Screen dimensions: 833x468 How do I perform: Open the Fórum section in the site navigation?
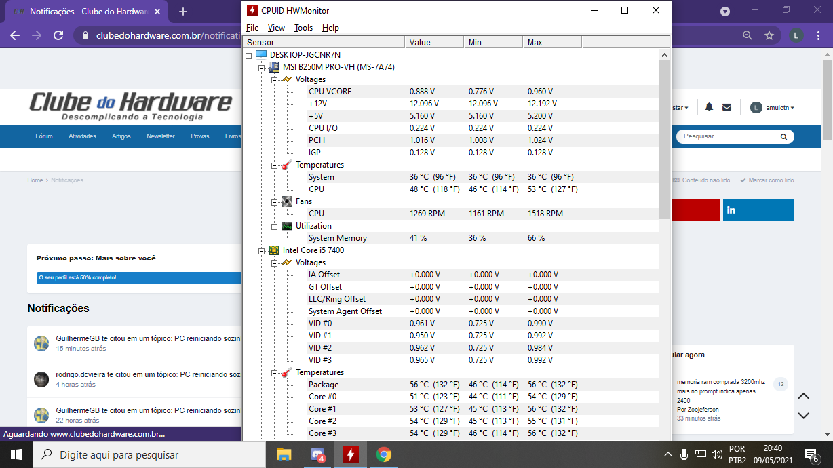(x=44, y=136)
